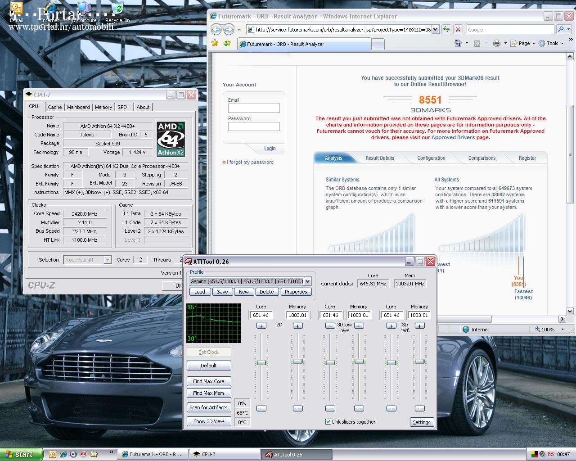Click the IE zoom level 100% control
The height and width of the screenshot is (461, 576).
click(x=549, y=330)
